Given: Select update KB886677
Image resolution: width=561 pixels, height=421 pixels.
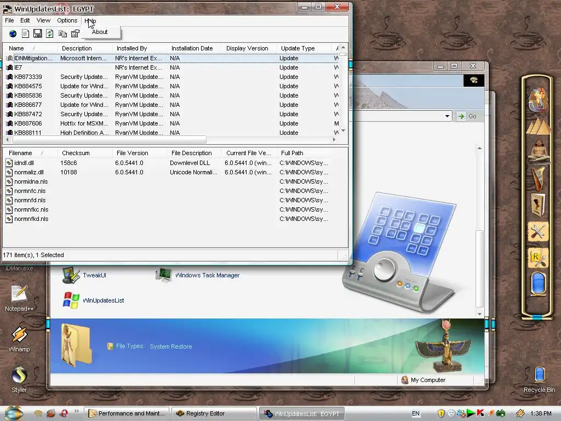Looking at the screenshot, I should click(171, 105).
